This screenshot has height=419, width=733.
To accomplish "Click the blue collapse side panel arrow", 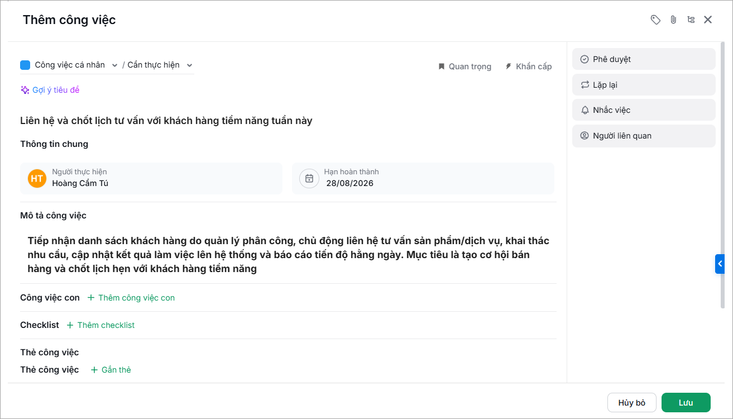I will (x=720, y=264).
